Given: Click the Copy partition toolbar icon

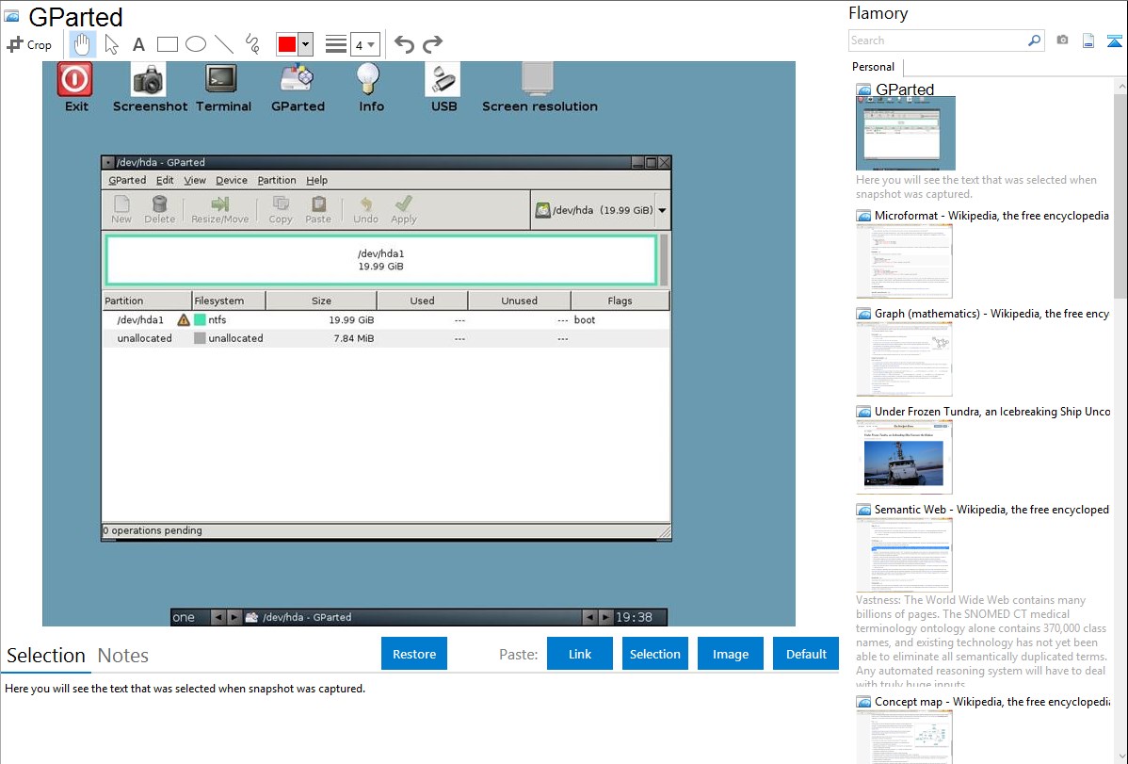Looking at the screenshot, I should coord(281,209).
